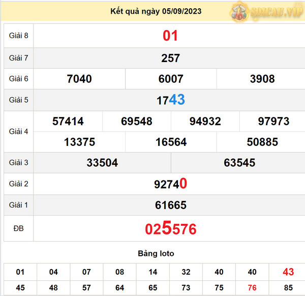Select the Giải 4 number 57414

click(68, 121)
